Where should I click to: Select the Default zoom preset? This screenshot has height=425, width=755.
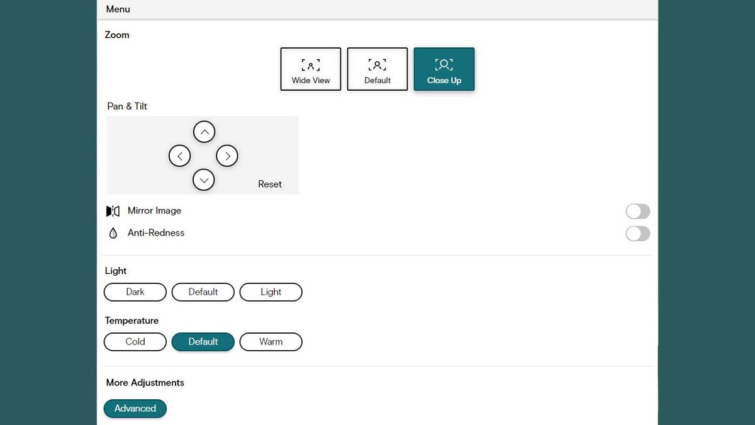pos(377,69)
